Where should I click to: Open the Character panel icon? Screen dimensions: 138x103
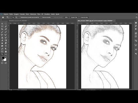coord(136,49)
